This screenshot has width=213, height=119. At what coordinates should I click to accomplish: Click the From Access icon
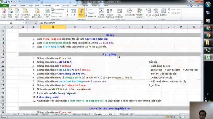[x=4, y=13]
